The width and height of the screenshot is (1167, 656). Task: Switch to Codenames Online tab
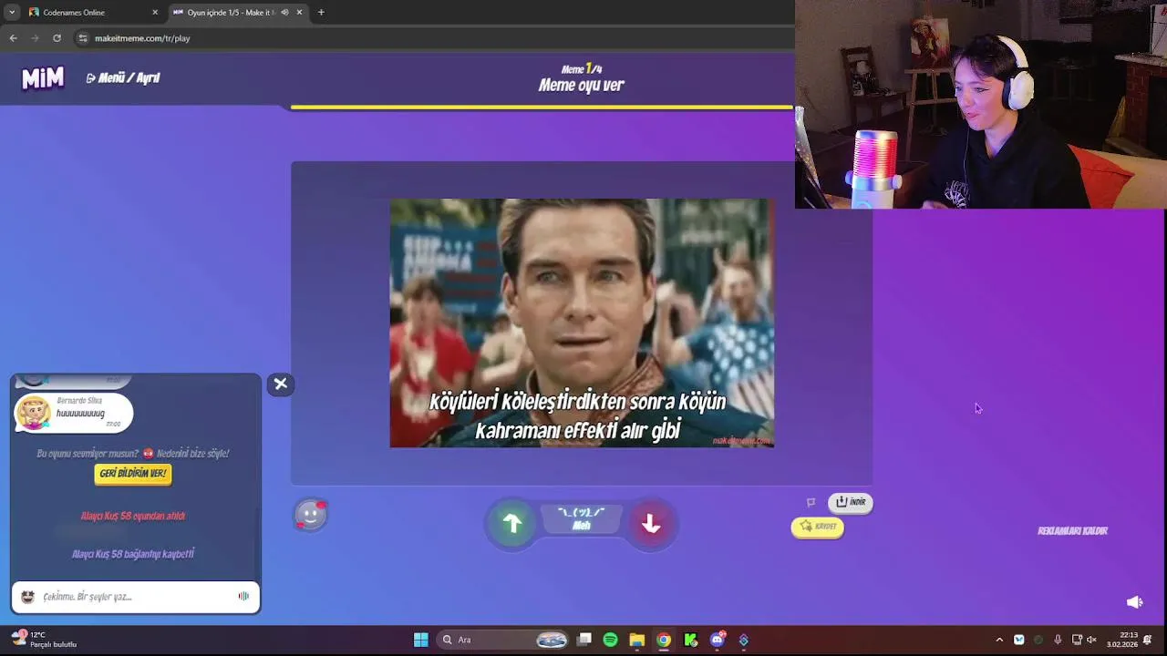[91, 12]
